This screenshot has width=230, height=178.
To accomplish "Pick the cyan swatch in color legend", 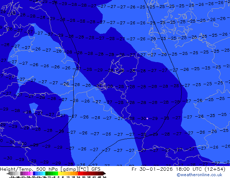I will click(x=44, y=173).
